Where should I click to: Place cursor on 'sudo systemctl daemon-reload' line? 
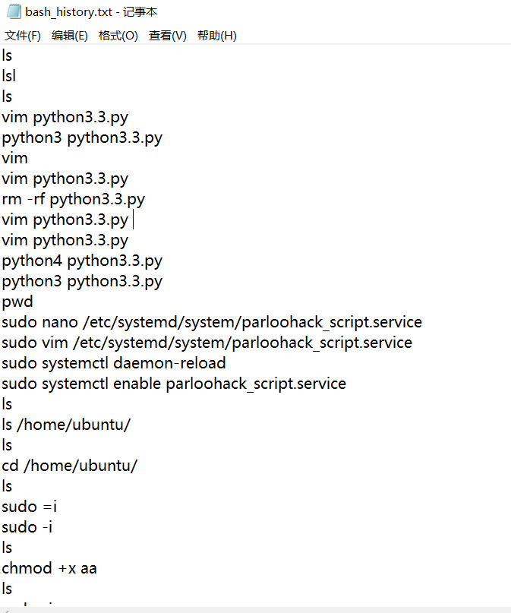pyautogui.click(x=113, y=363)
